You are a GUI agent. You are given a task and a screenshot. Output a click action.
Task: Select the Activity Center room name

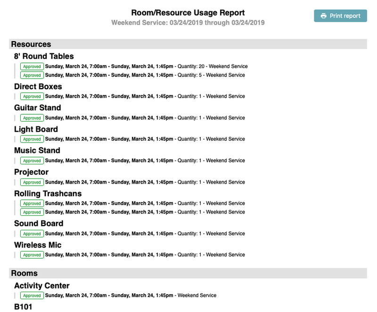[42, 285]
